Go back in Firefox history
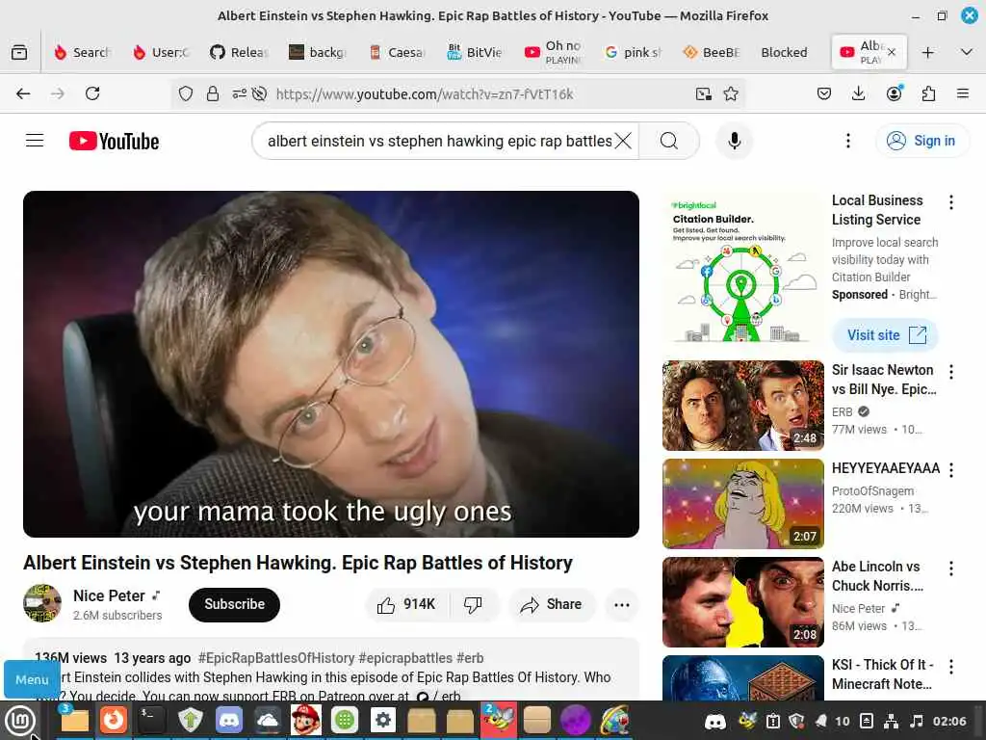986x740 pixels. 23,93
